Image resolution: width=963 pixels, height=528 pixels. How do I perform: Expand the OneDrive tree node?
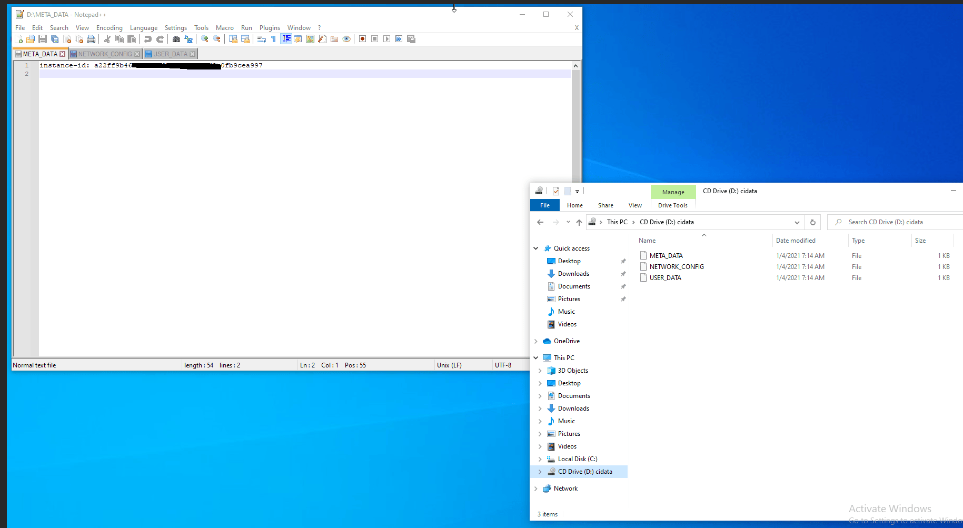click(536, 341)
